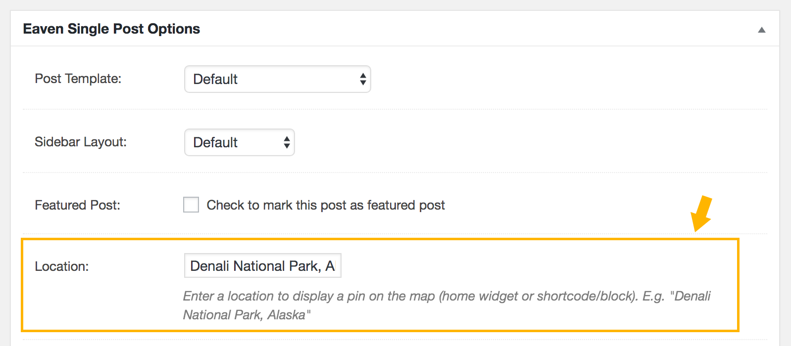Toggle the featured post option off
Viewport: 791px width, 346px height.
(x=191, y=205)
